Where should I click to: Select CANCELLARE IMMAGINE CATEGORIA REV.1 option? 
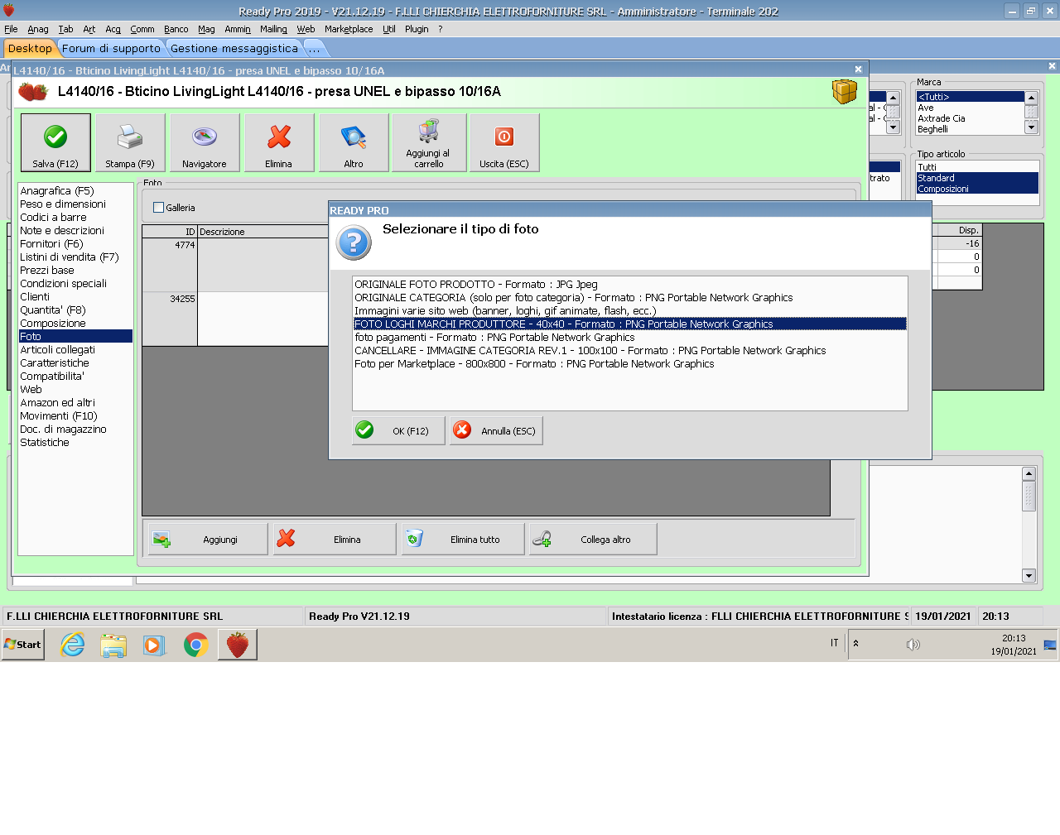click(629, 350)
